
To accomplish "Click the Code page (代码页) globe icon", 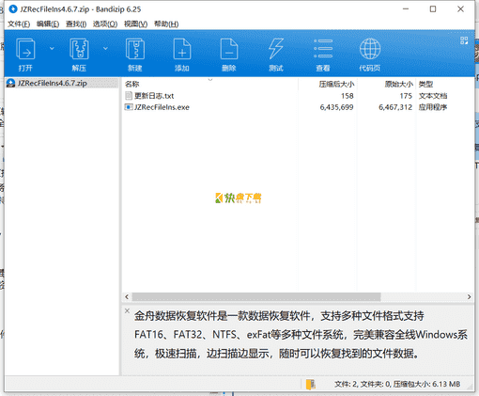I will coord(370,49).
